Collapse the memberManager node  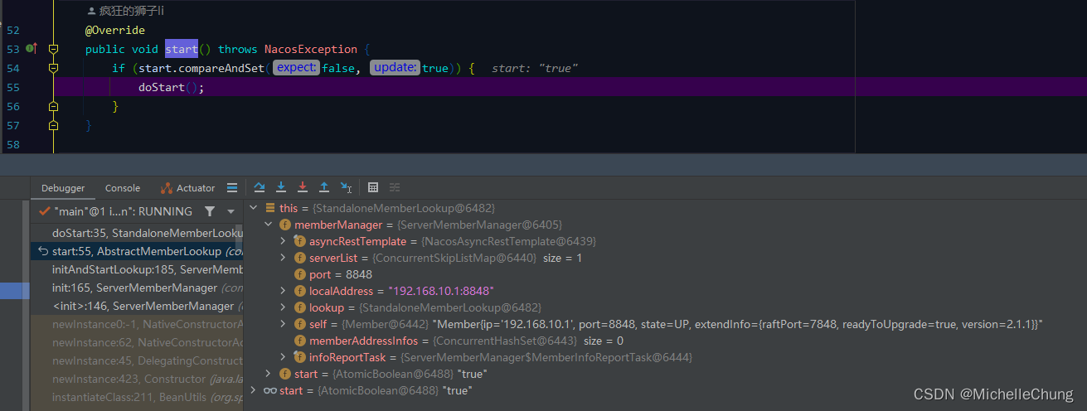point(268,225)
